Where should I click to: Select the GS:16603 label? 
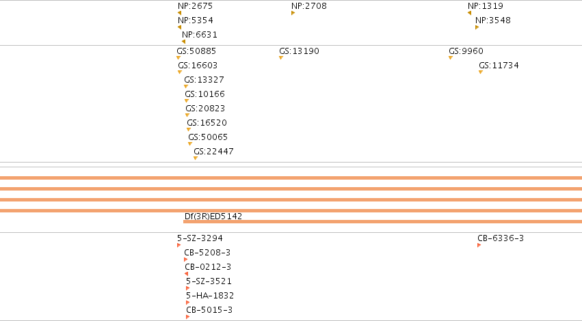pyautogui.click(x=198, y=66)
